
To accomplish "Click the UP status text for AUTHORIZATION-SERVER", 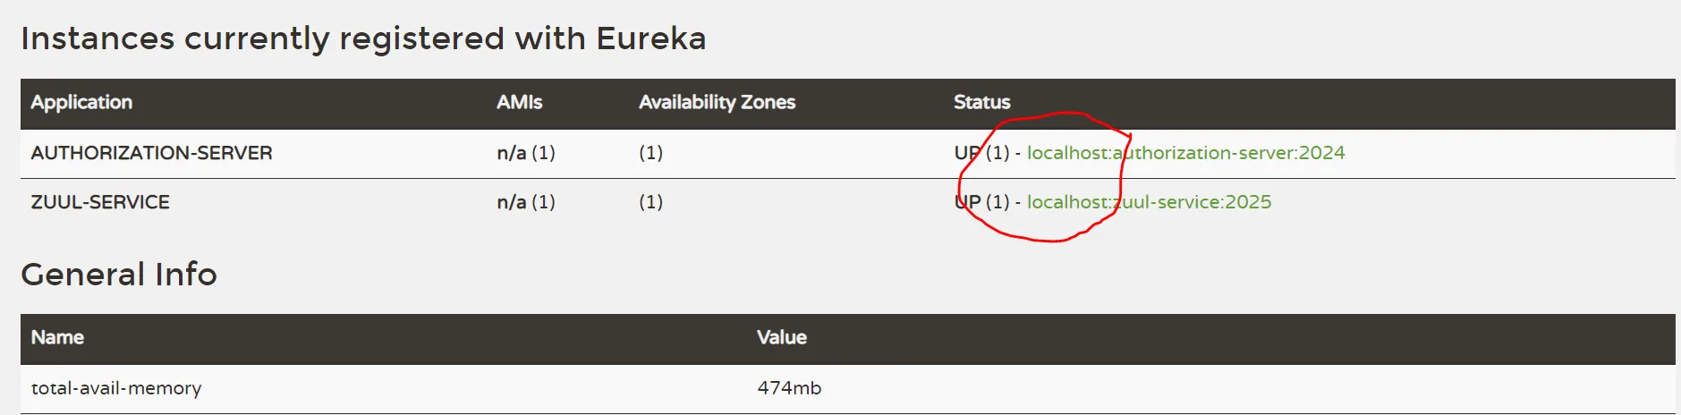I will point(967,153).
